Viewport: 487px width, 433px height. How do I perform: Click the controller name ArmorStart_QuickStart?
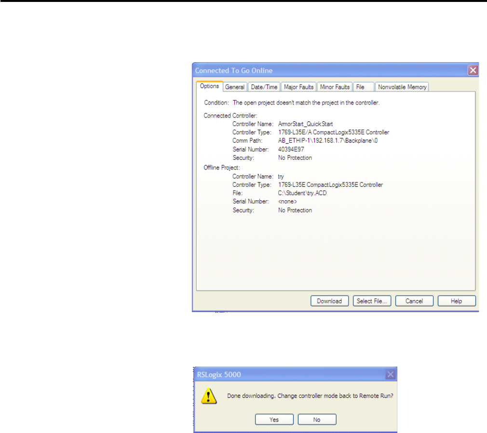pos(305,124)
